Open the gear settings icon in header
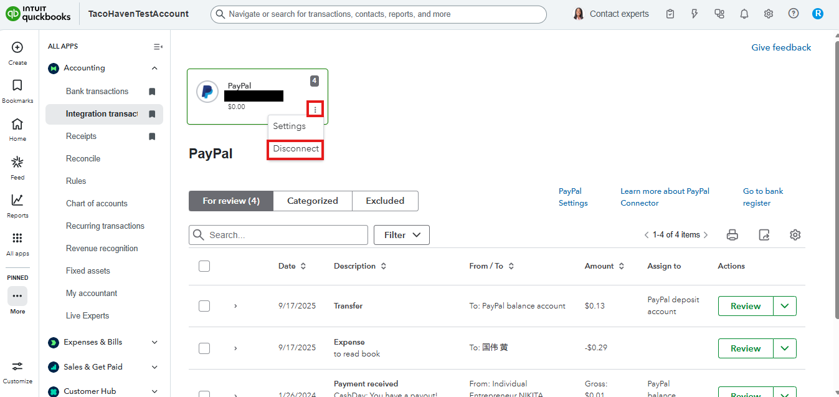Image resolution: width=839 pixels, height=397 pixels. [x=769, y=14]
